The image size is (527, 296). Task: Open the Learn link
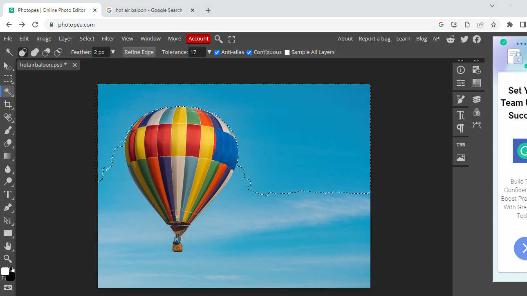403,39
